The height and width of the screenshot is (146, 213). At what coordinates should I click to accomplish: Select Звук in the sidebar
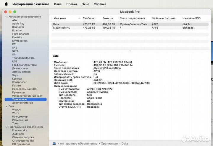15,75
